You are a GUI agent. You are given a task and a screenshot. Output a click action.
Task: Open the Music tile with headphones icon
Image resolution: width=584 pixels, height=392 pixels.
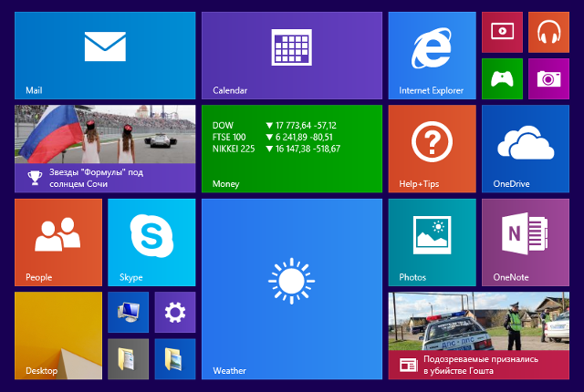pyautogui.click(x=548, y=32)
